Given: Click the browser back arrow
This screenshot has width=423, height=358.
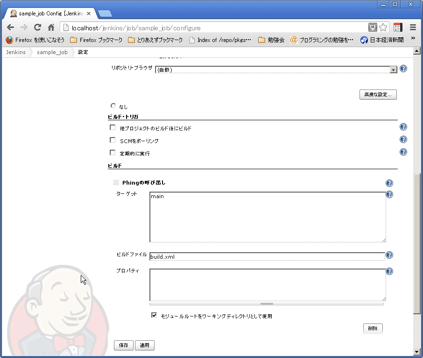Looking at the screenshot, I should point(11,27).
